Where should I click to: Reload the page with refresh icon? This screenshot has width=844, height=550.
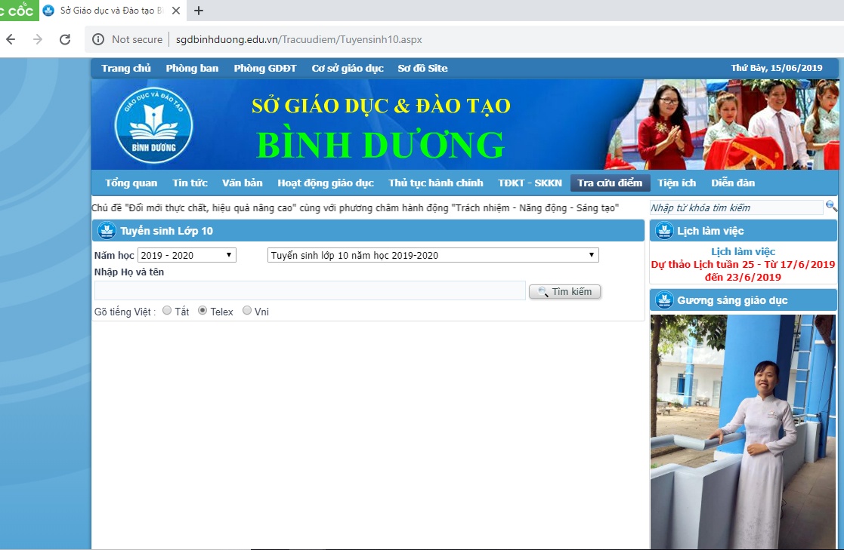pos(65,39)
